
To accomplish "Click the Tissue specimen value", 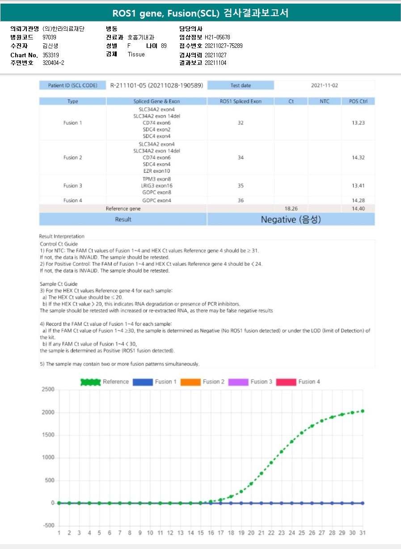I will tap(136, 54).
